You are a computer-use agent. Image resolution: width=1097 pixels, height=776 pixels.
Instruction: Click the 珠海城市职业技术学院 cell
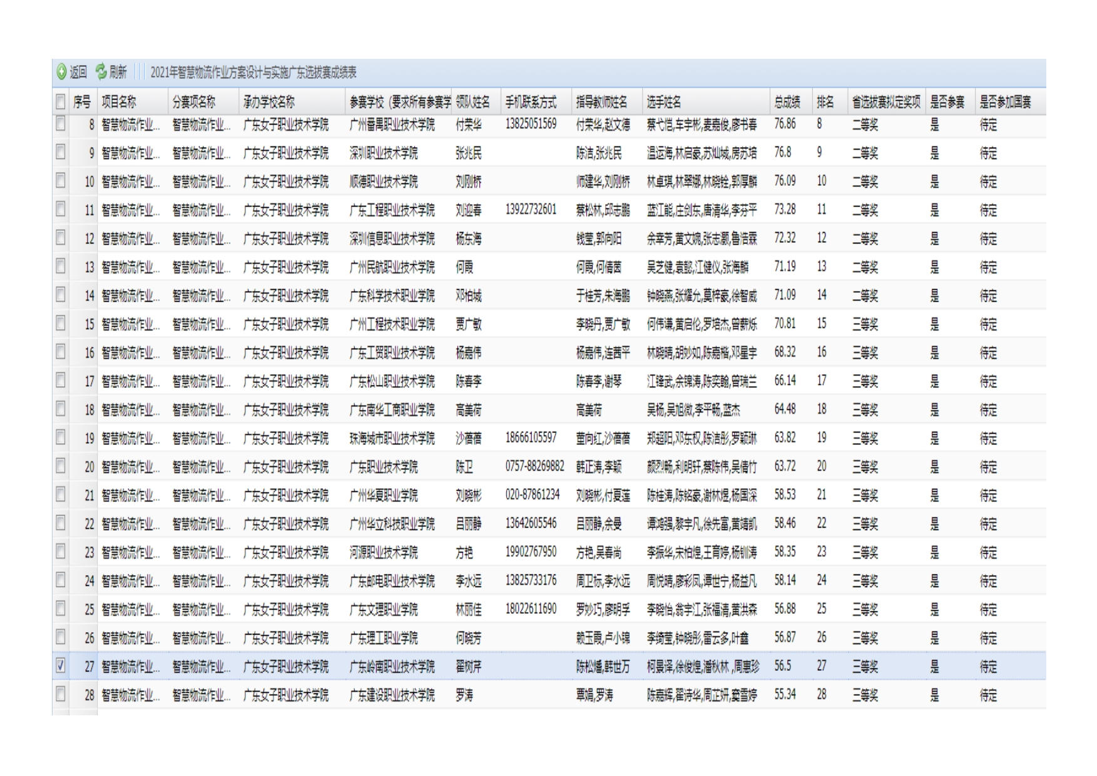[x=392, y=438]
